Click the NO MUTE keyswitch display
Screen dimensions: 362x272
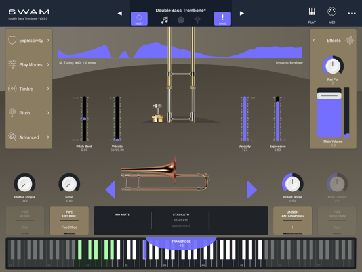123,215
